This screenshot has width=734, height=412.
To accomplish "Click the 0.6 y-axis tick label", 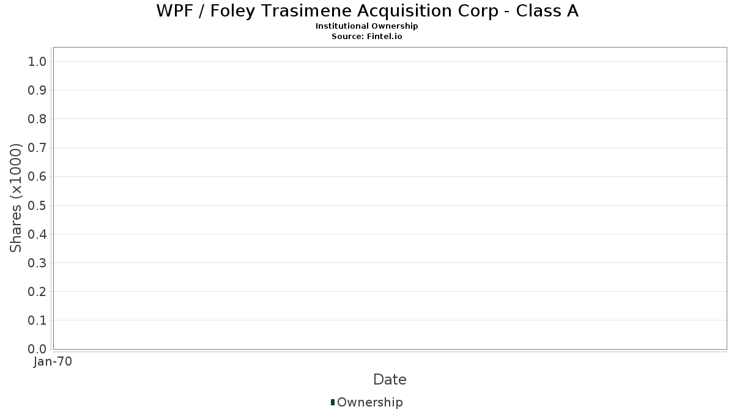I will pos(37,177).
